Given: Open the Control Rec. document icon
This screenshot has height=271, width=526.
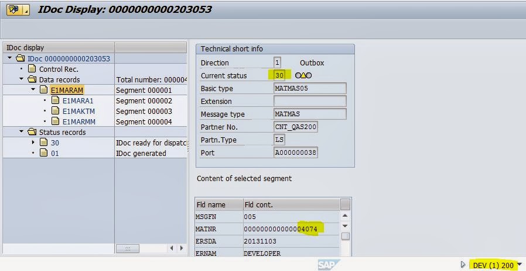Looking at the screenshot, I should 32,69.
